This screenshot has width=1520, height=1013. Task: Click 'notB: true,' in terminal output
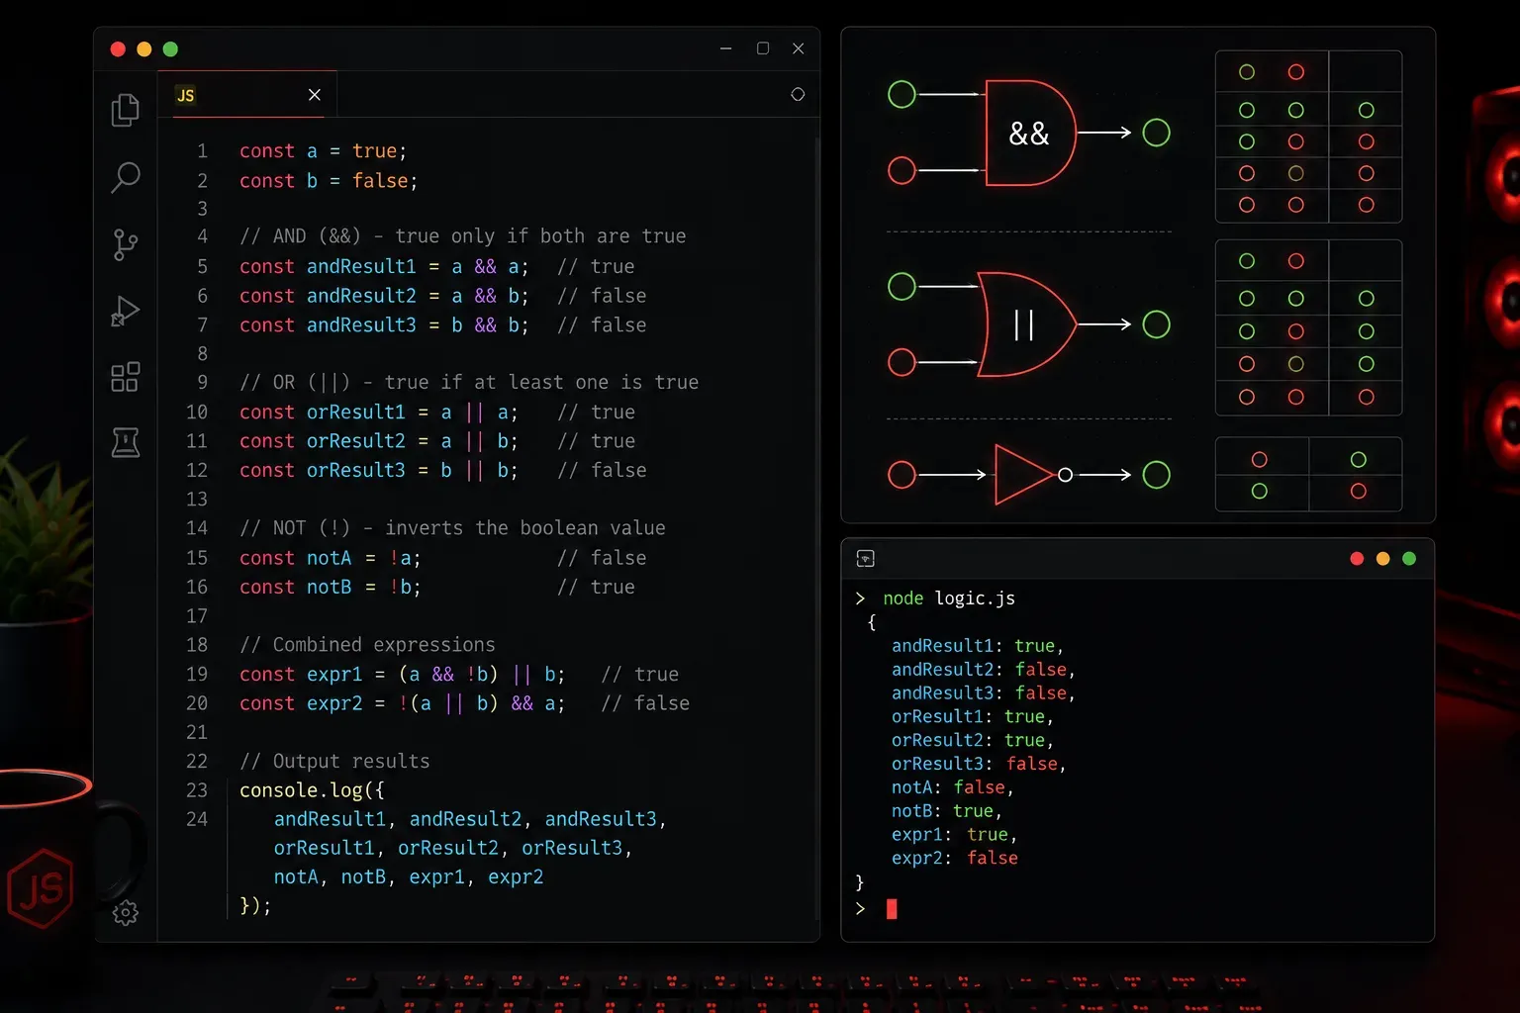(947, 811)
